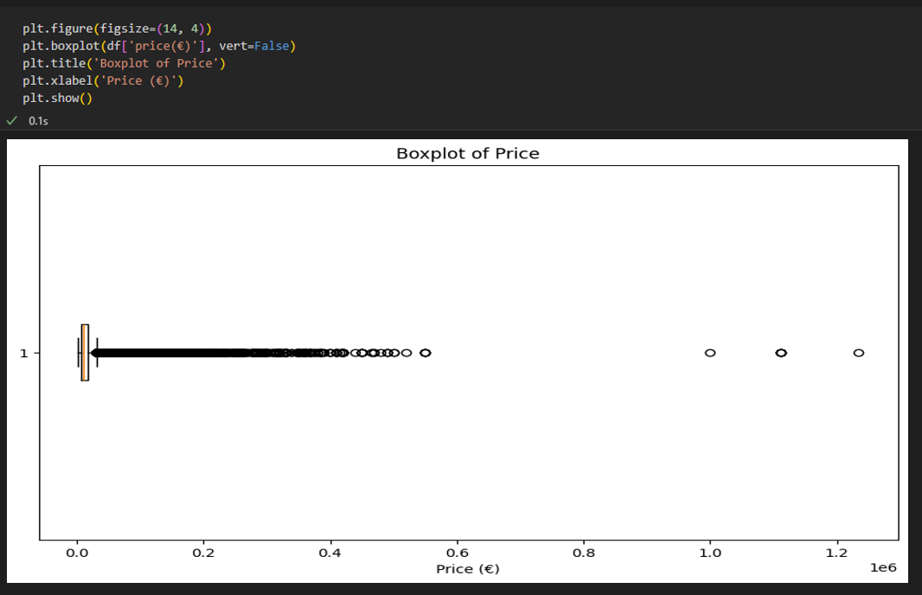Click the outlier point near 0.55
Image resolution: width=922 pixels, height=595 pixels.
coord(426,353)
